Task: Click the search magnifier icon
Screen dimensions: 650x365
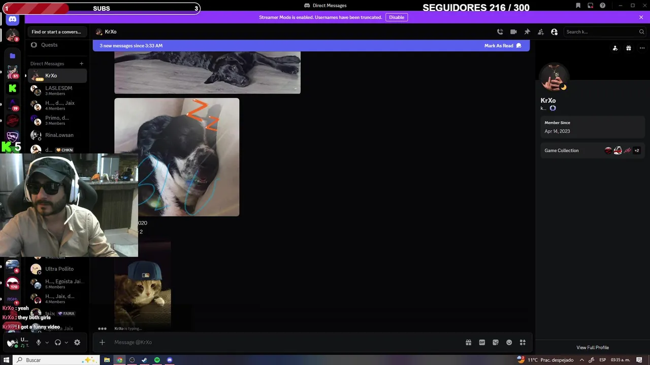Action: click(x=641, y=32)
